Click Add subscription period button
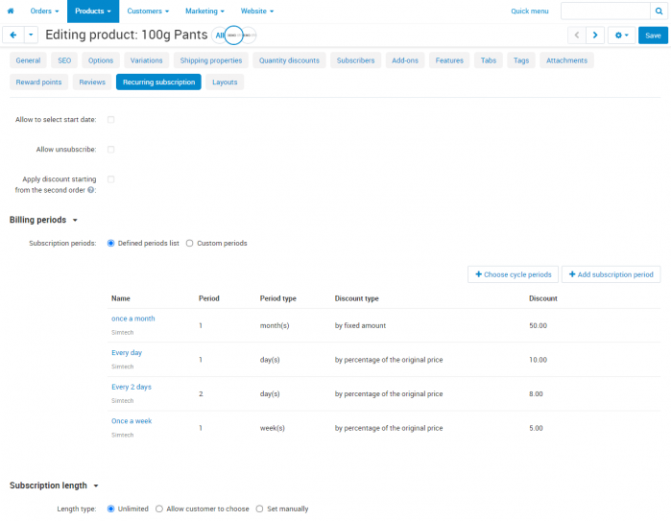Screen dimensions: 672x521 (612, 274)
